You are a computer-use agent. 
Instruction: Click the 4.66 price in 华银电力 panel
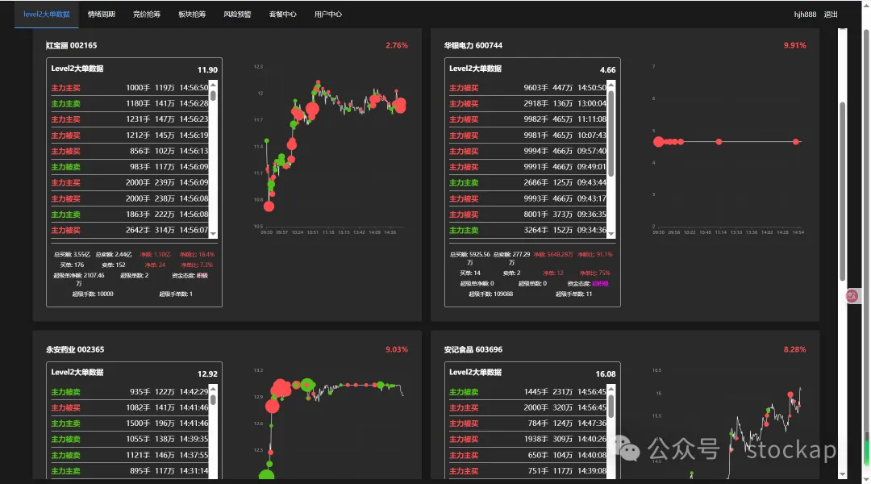coord(608,70)
